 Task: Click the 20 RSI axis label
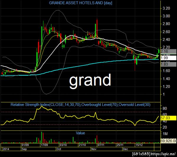coord(165,127)
